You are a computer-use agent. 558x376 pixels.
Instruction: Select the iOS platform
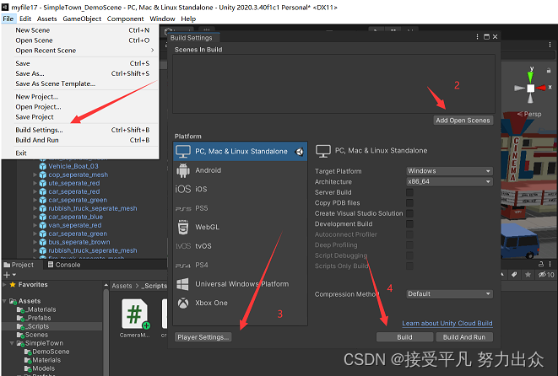241,189
